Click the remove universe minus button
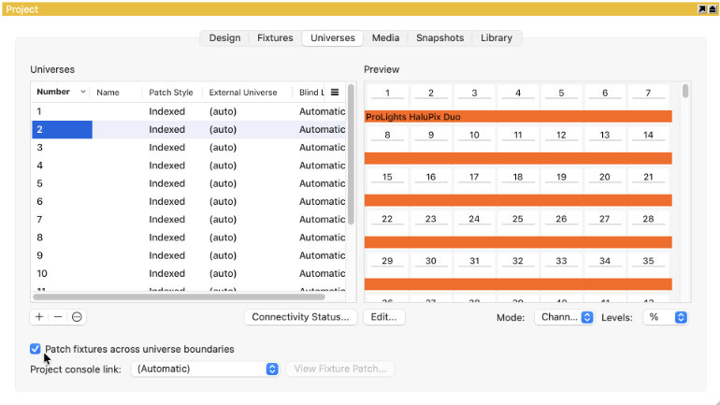Viewport: 720px width, 405px height. coord(58,317)
